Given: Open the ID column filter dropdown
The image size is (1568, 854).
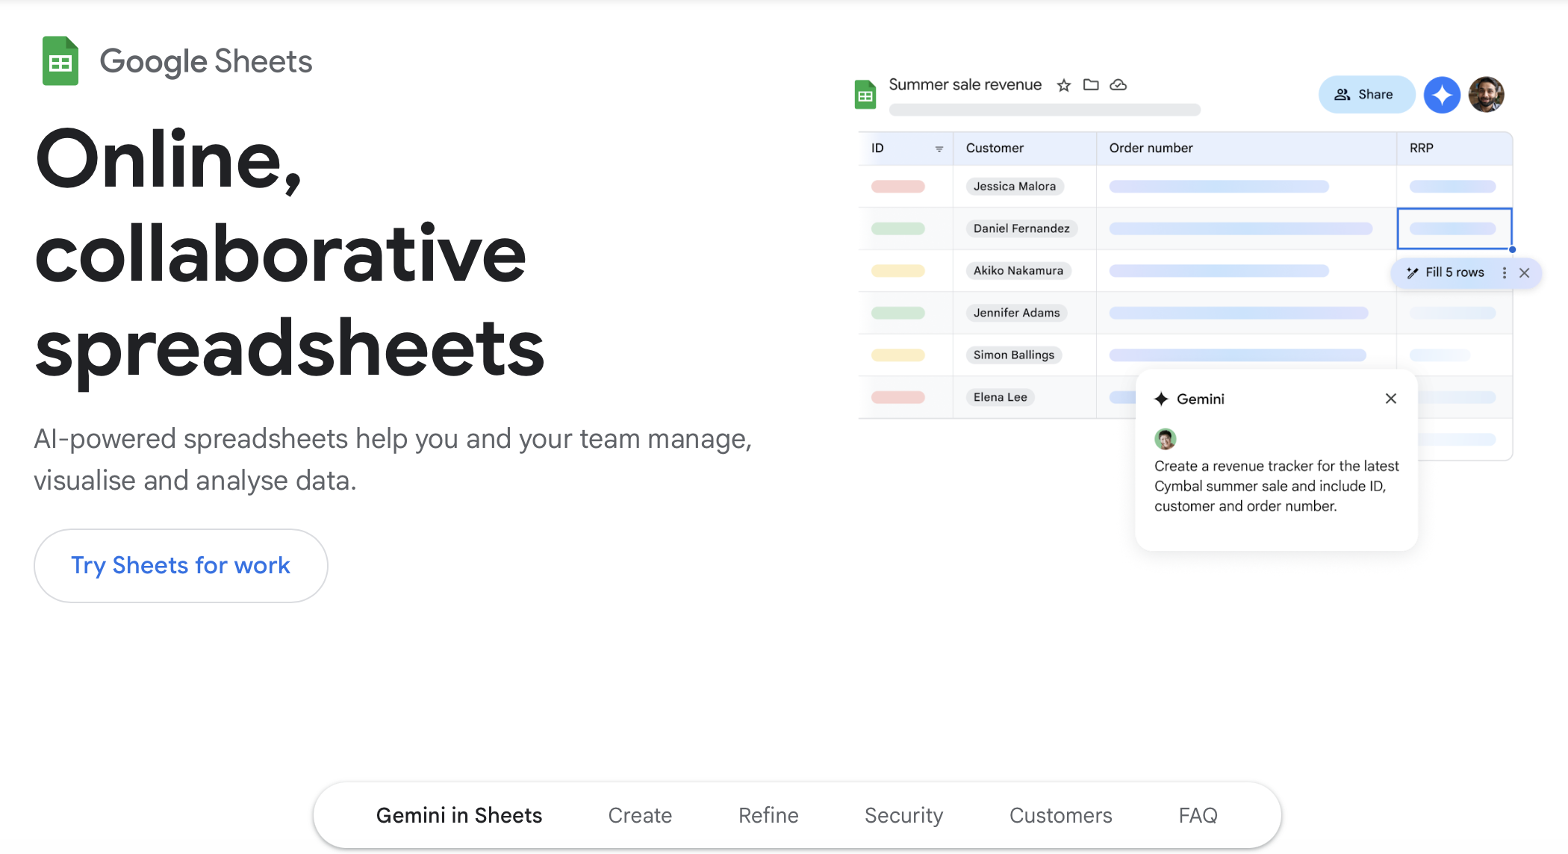Looking at the screenshot, I should tap(939, 149).
